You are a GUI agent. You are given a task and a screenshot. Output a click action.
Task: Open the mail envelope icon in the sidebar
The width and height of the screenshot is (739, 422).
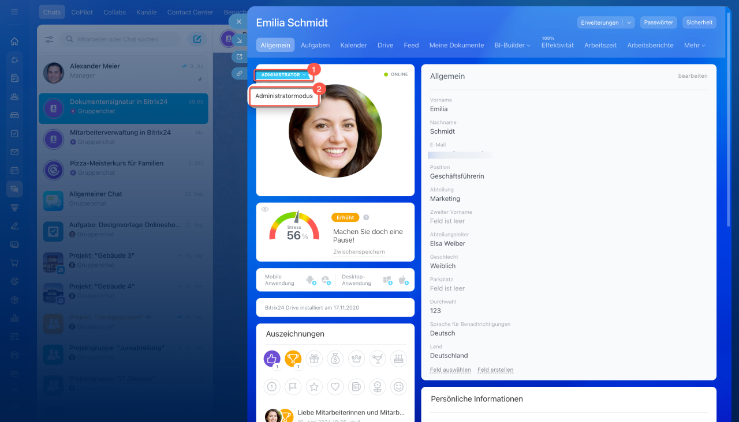14,152
